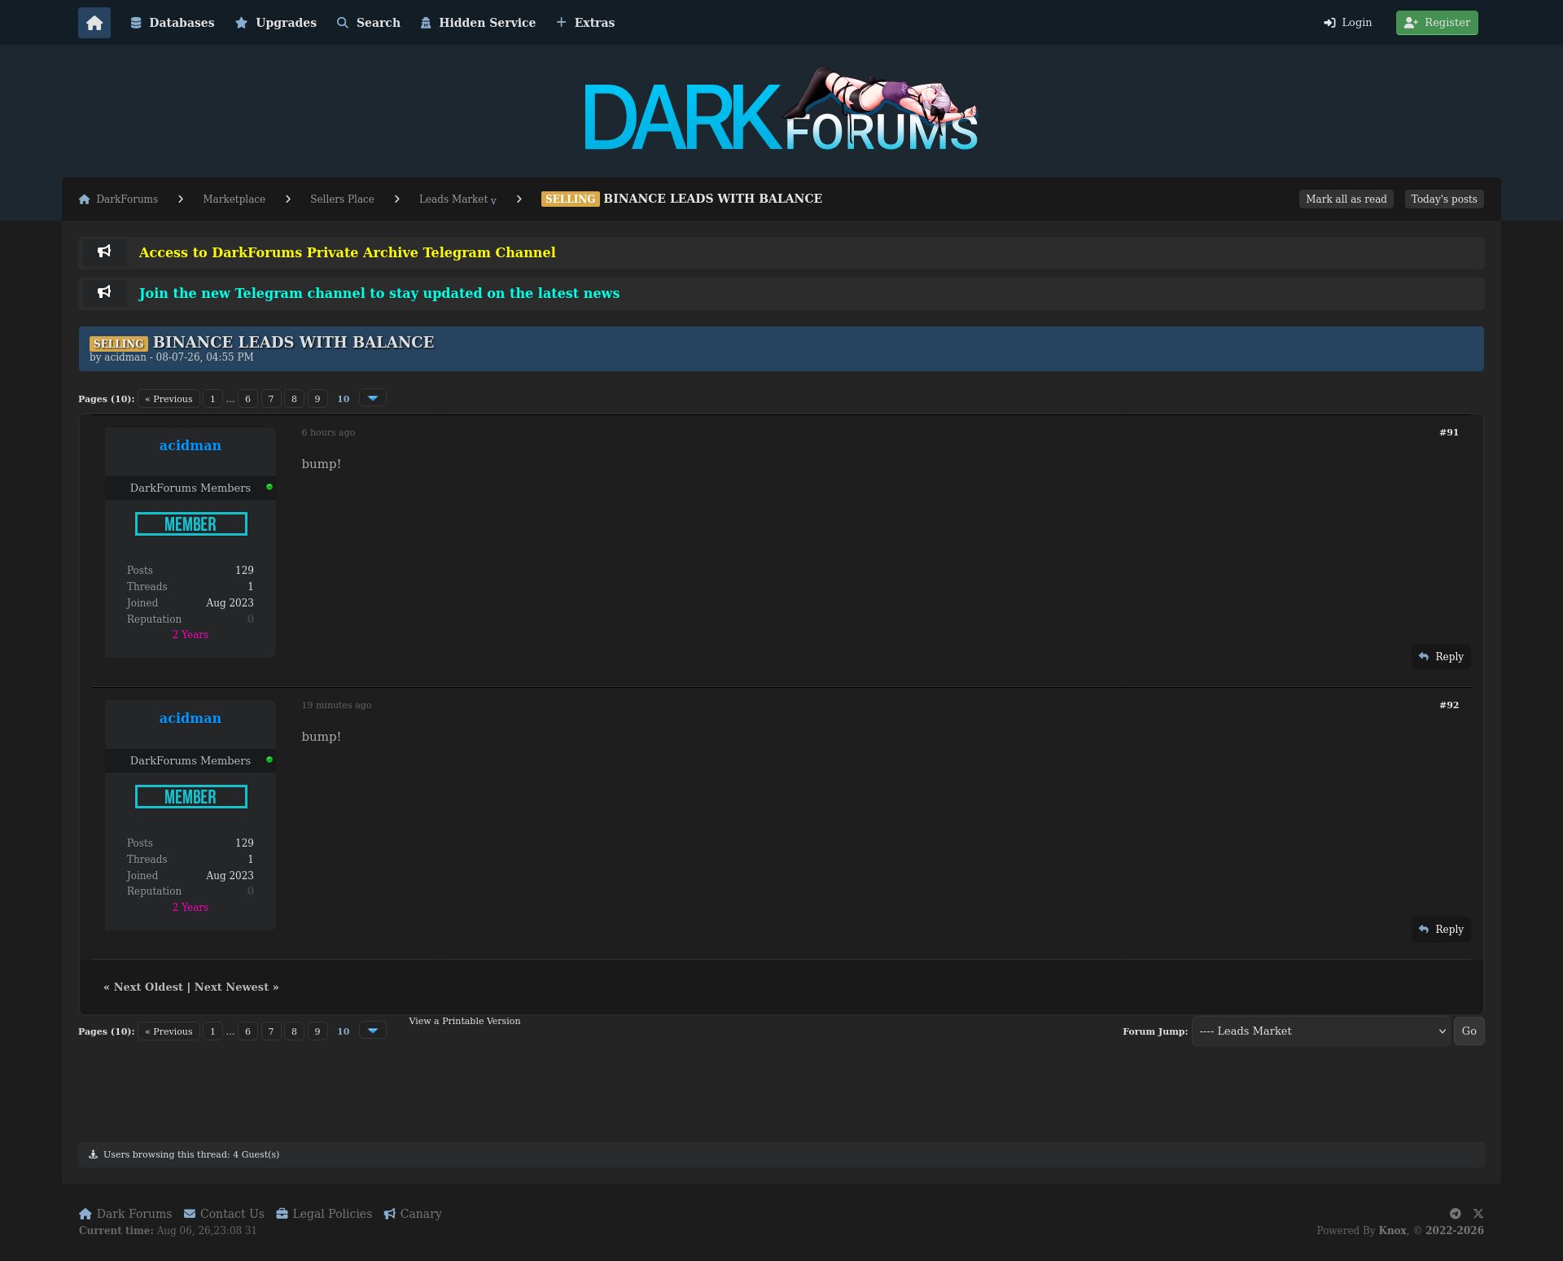1563x1261 pixels.
Task: Open the bottom pagination jump dropdown arrow
Action: [373, 1031]
